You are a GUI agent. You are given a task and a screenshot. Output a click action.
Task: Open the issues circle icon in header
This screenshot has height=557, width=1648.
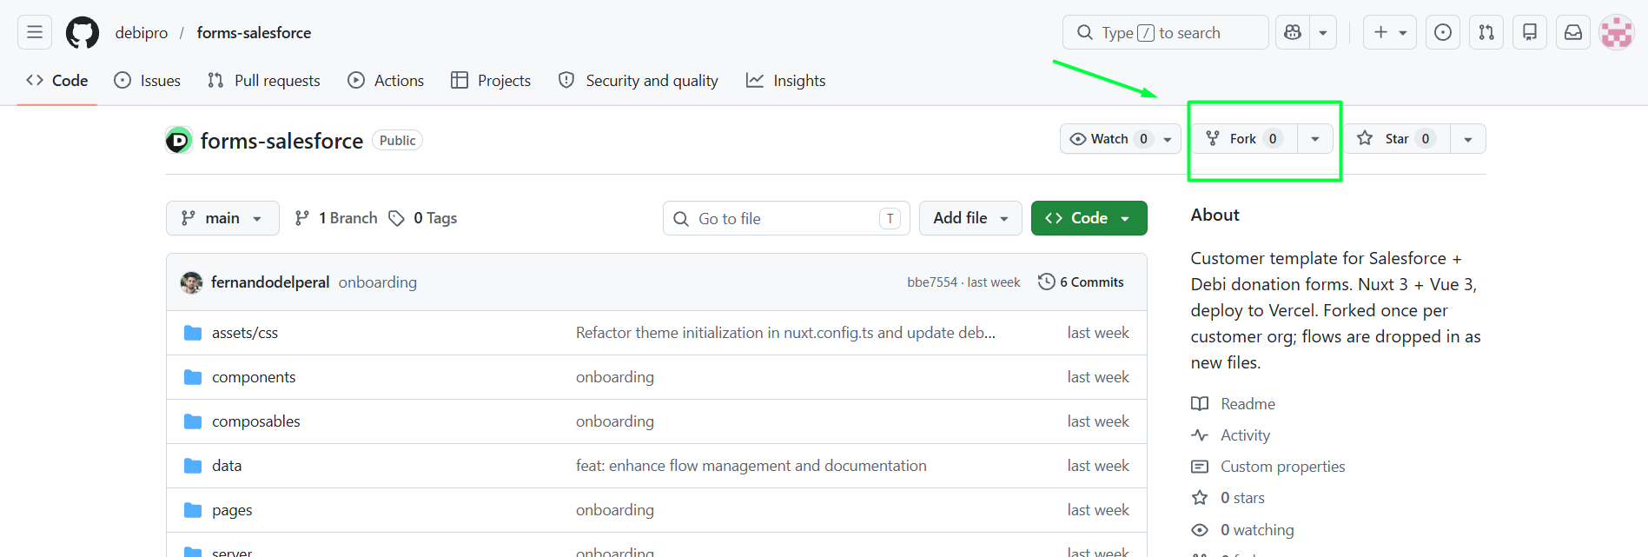1443,32
